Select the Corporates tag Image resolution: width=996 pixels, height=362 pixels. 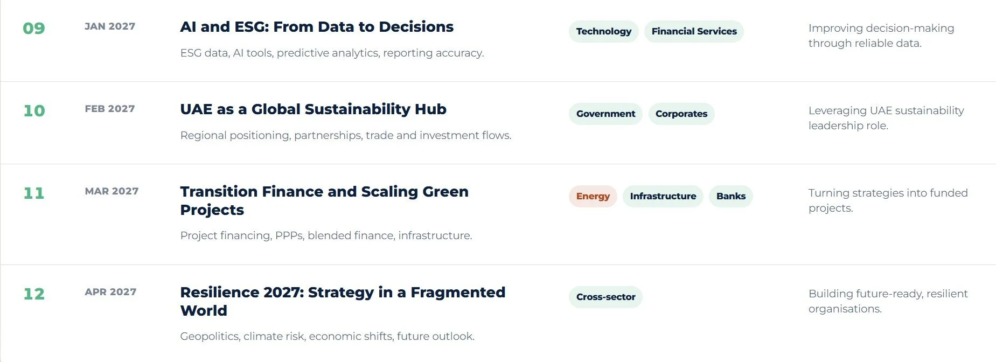tap(681, 114)
